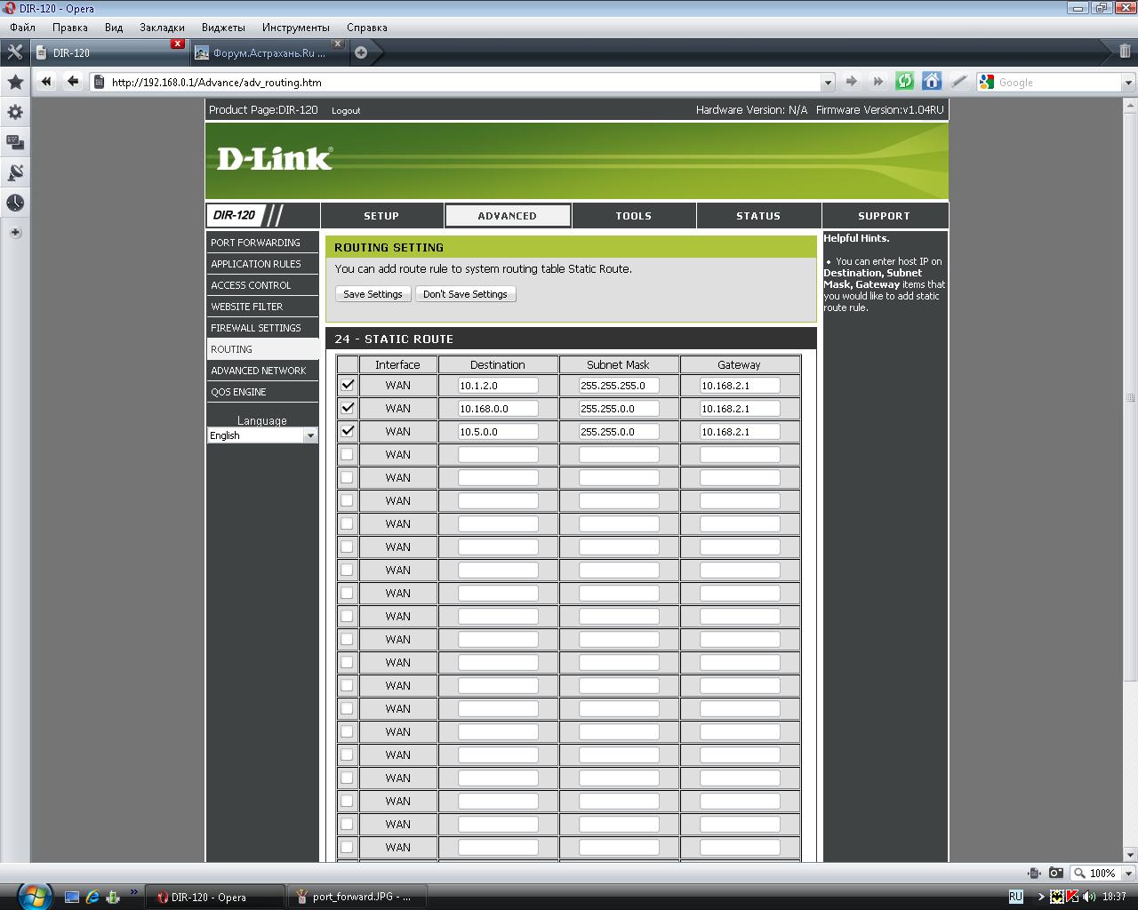Enable the seventh static route checkbox
Viewport: 1138px width, 910px height.
pyautogui.click(x=348, y=523)
